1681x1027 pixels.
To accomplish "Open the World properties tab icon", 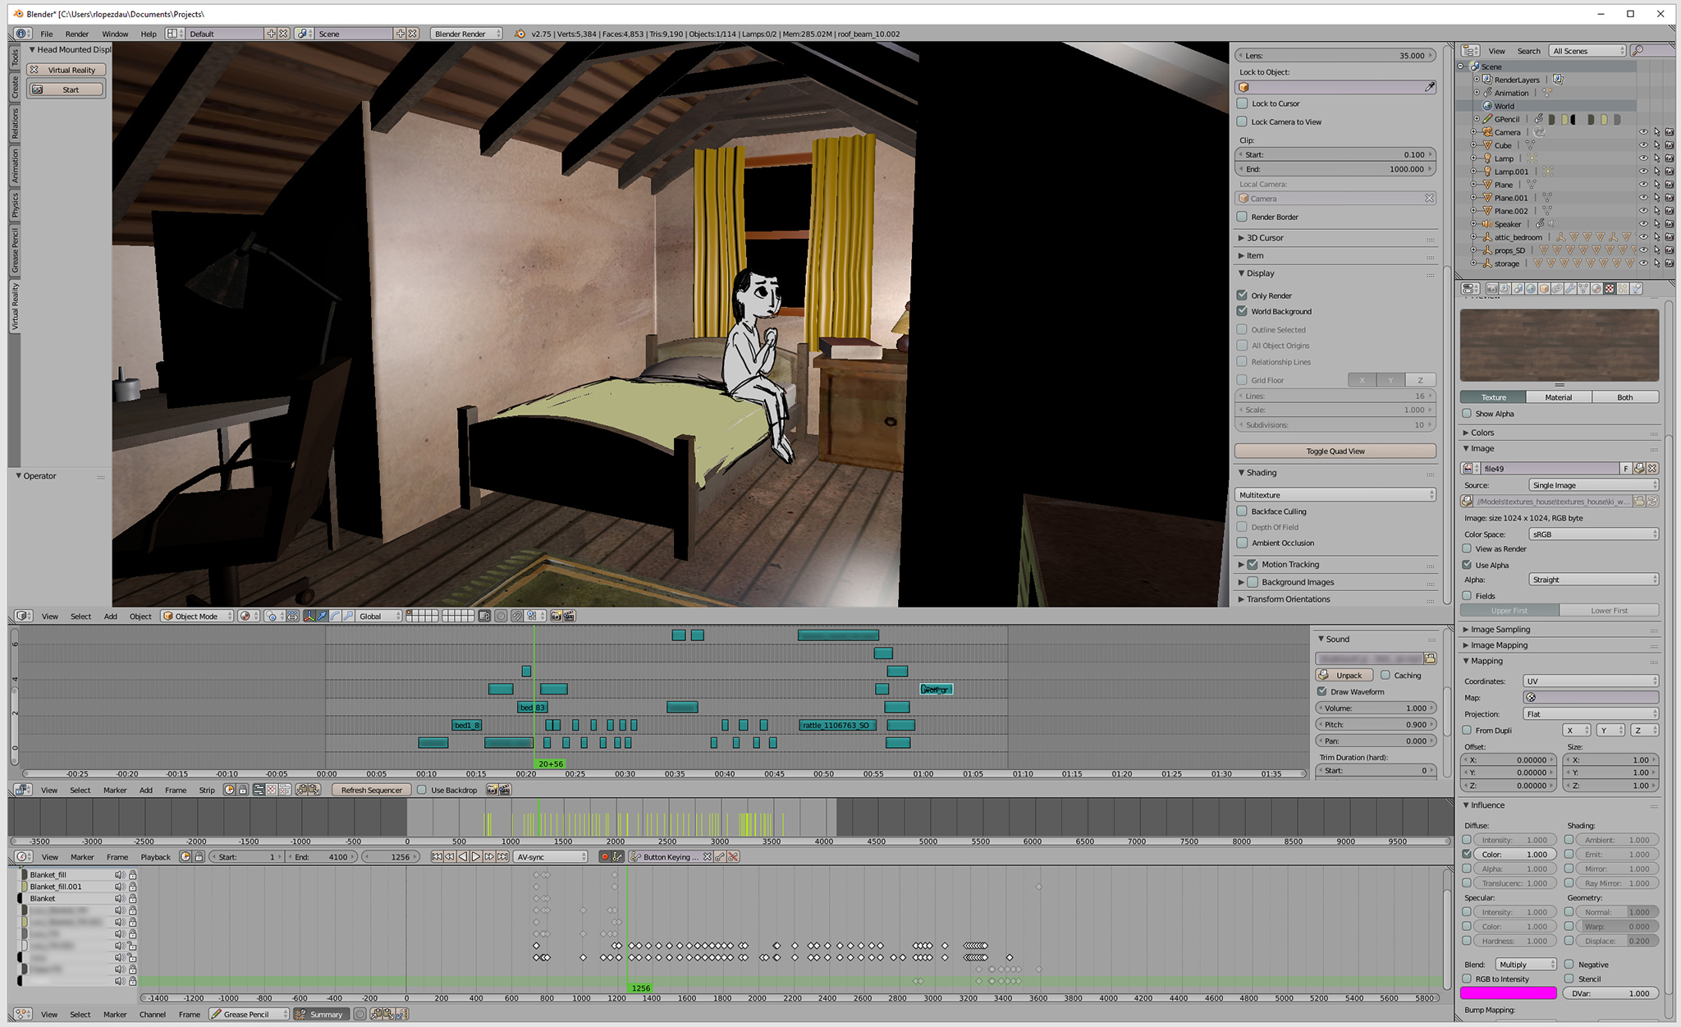I will tap(1531, 288).
